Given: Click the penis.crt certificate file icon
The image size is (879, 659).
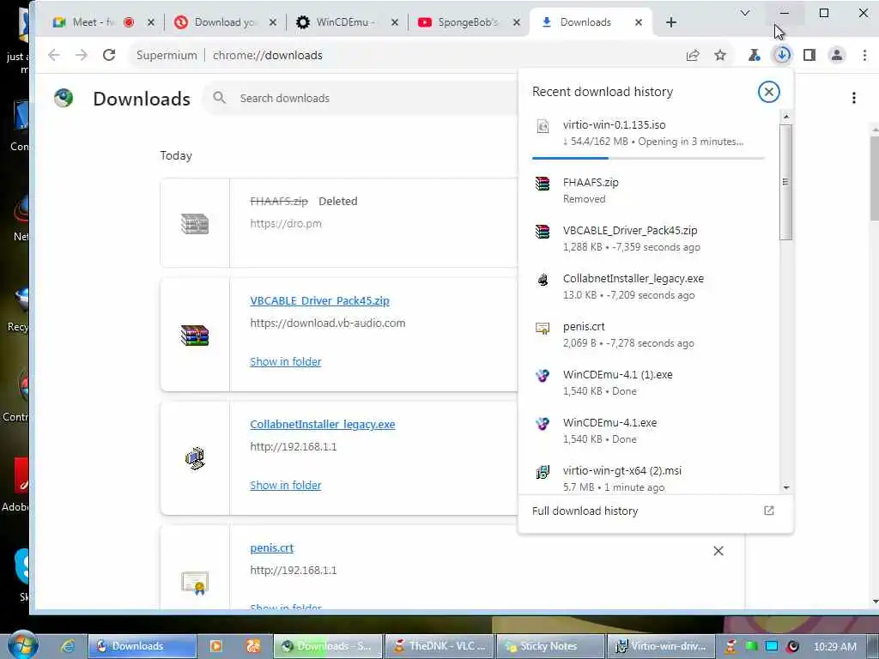Looking at the screenshot, I should point(195,583).
